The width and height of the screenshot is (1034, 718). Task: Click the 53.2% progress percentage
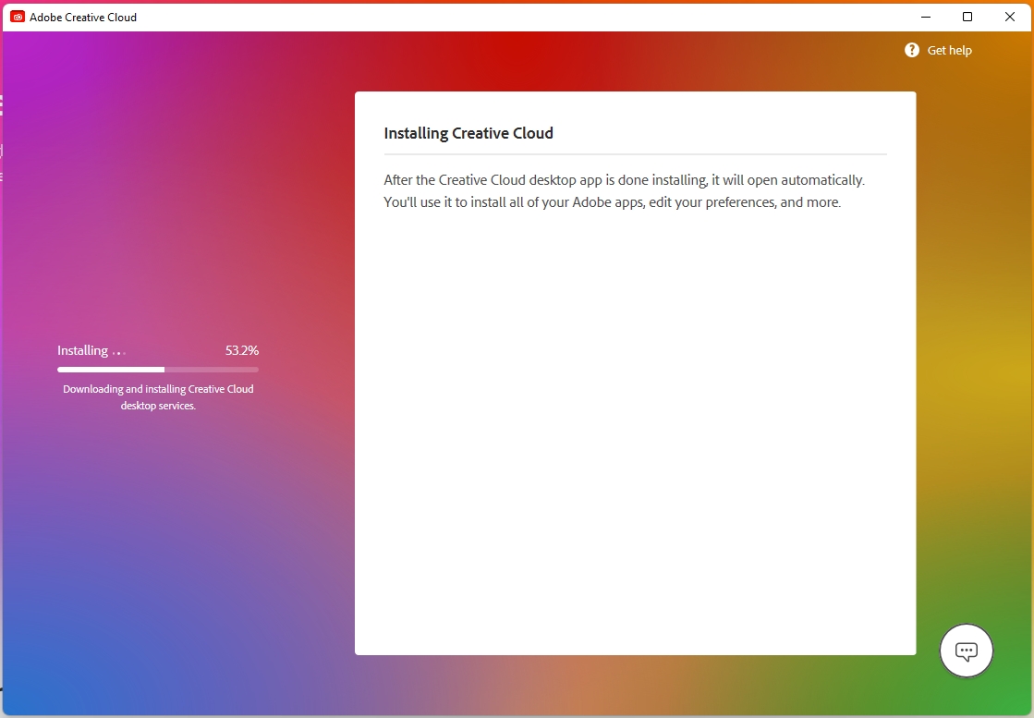tap(242, 350)
